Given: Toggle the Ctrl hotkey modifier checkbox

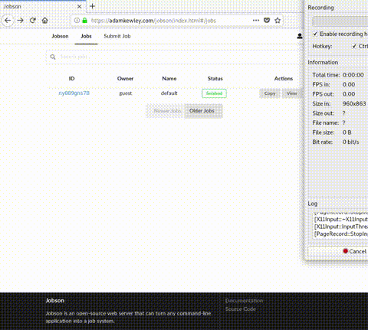Looking at the screenshot, I should click(x=354, y=46).
